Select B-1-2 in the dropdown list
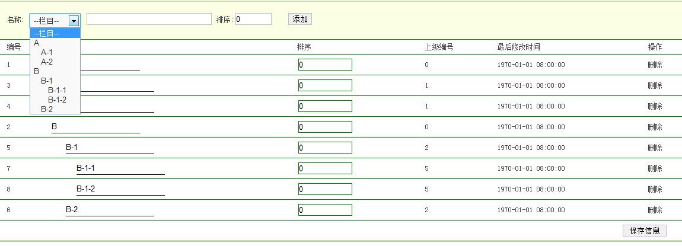 pos(57,100)
